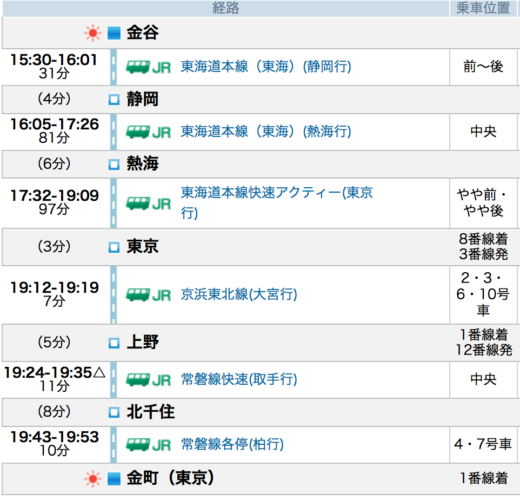Screen dimensions: 520x500
Task: Select the 熱海 transfer station name
Action: (x=143, y=163)
